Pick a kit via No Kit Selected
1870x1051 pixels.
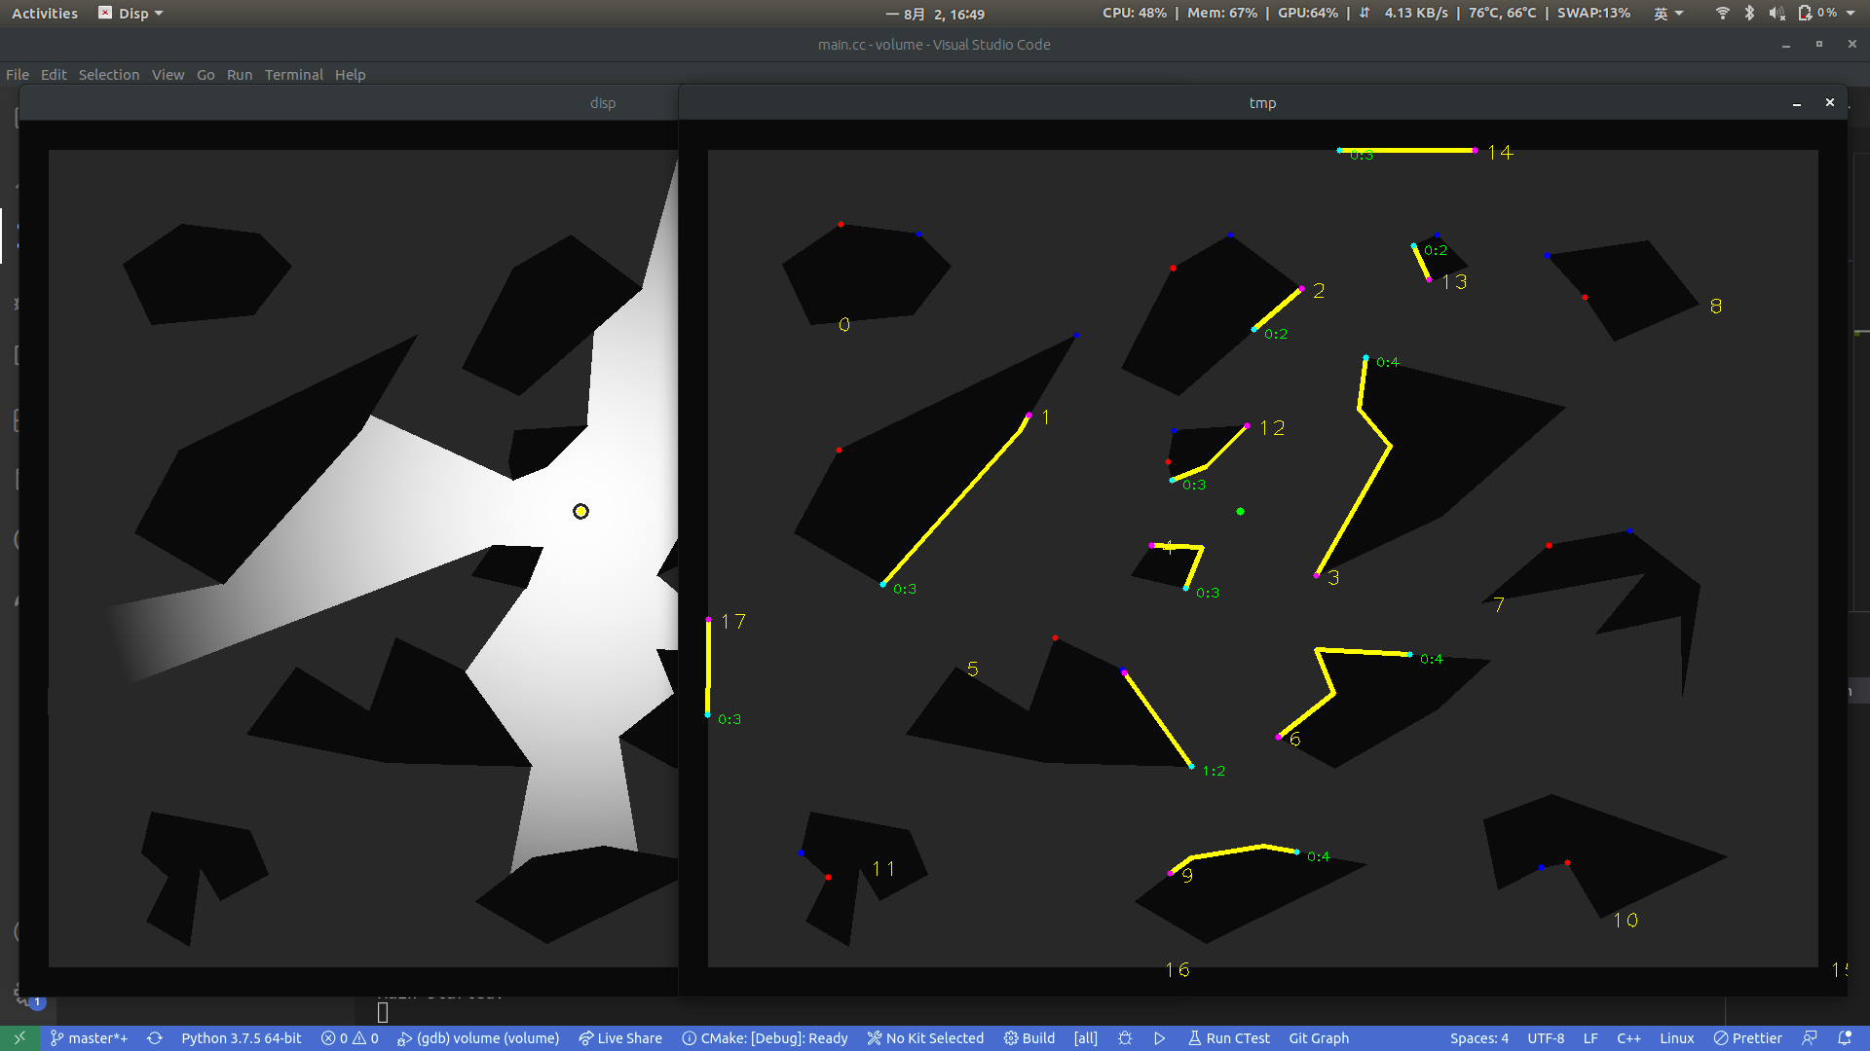pos(925,1038)
